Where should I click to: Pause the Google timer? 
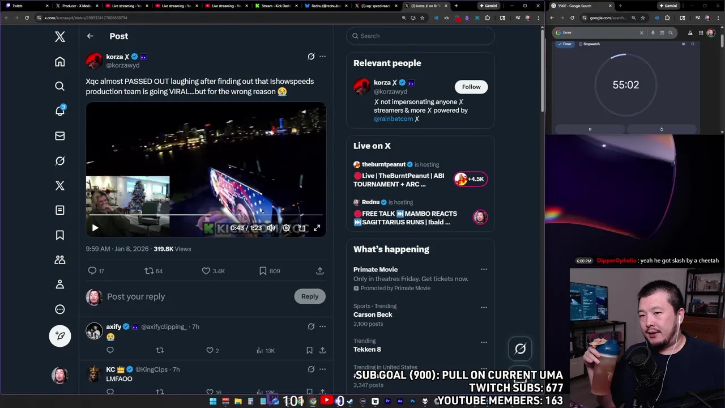point(590,129)
